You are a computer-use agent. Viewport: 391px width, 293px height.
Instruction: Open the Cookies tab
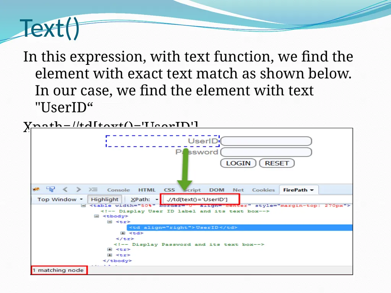click(263, 190)
